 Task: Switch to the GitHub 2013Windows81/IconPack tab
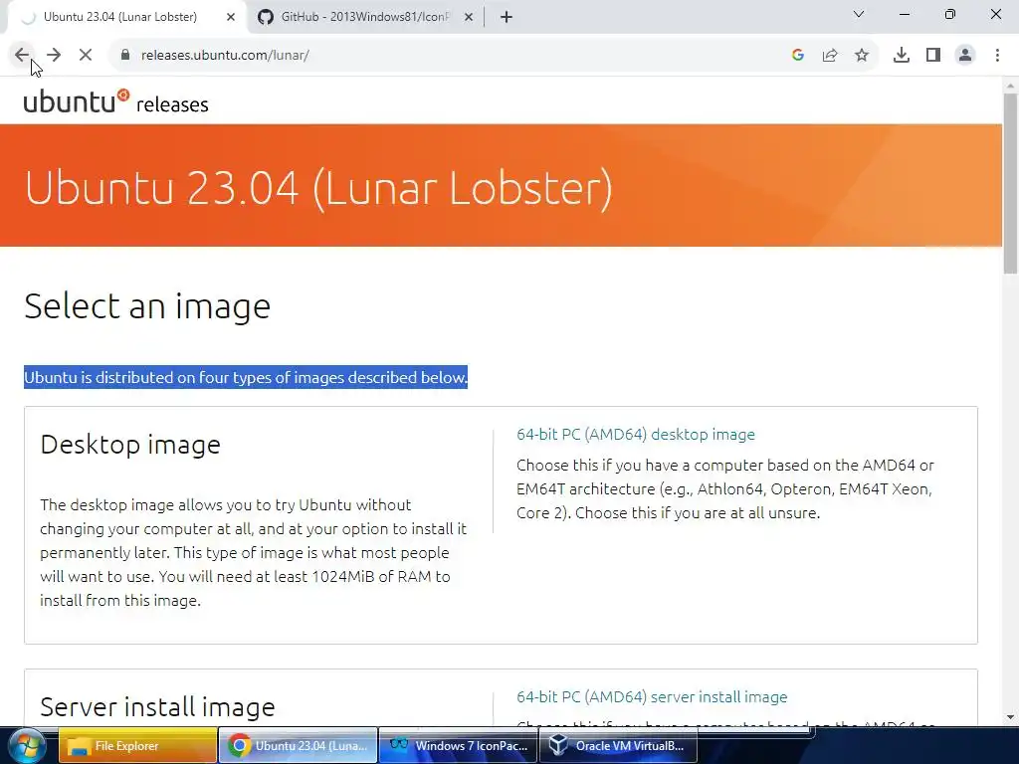point(364,18)
